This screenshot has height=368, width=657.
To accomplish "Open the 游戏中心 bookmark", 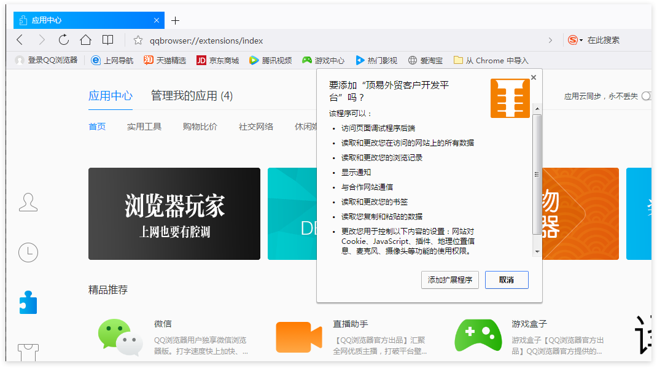I will click(323, 60).
